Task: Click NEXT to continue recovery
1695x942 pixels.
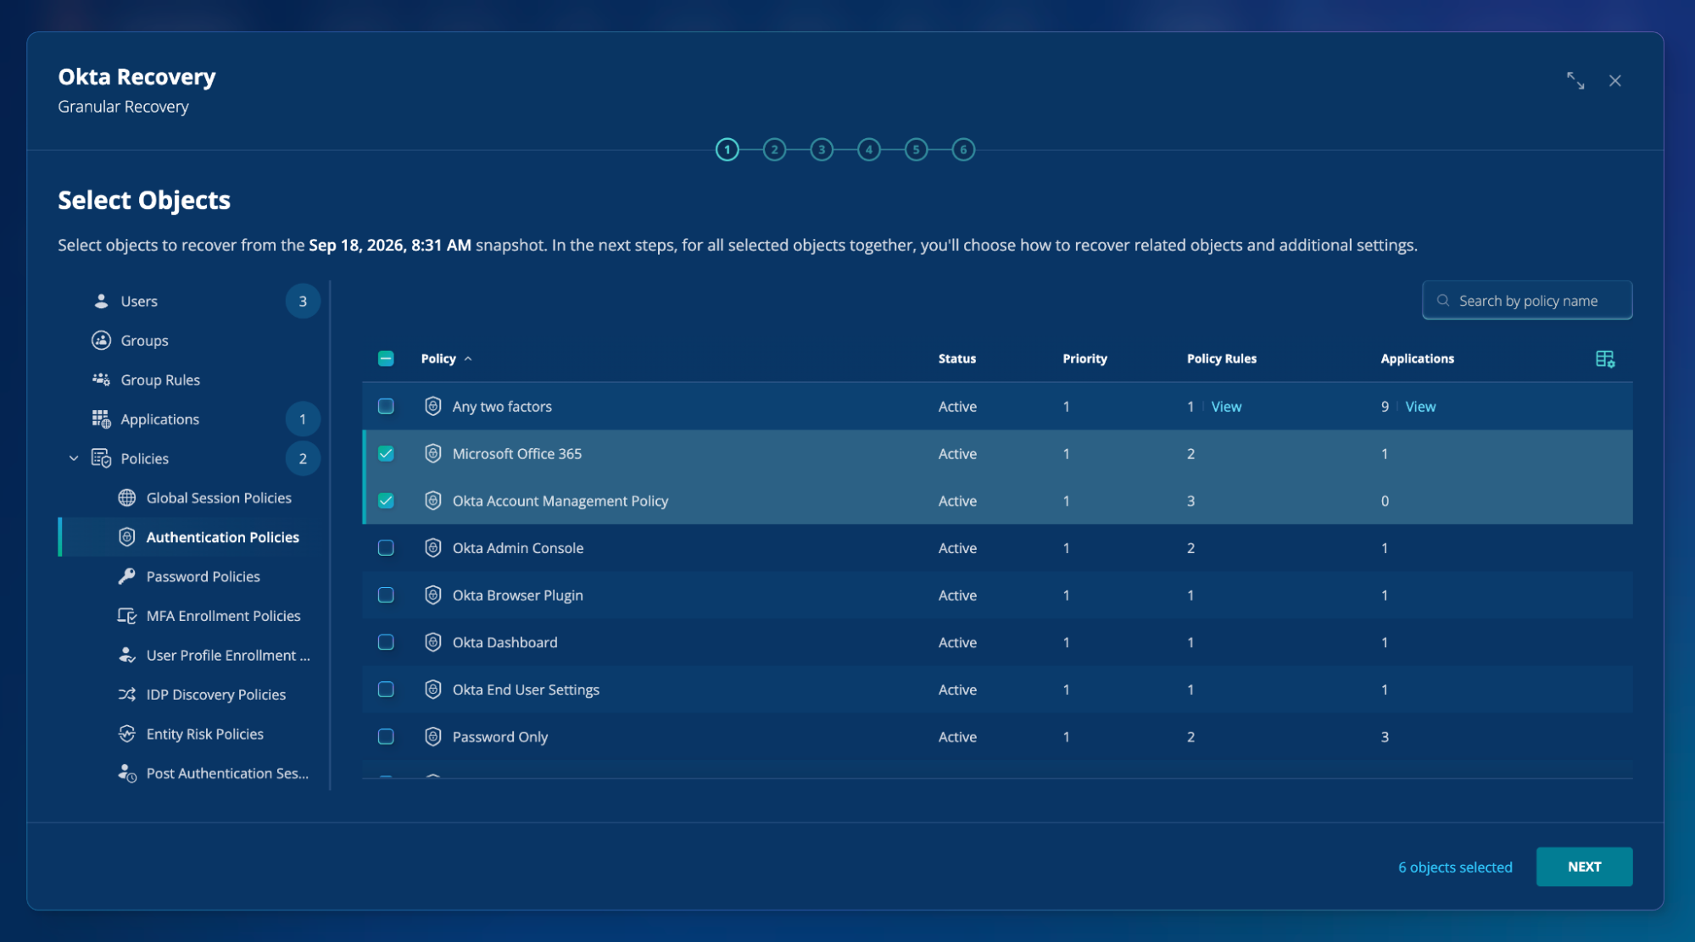Action: tap(1584, 867)
